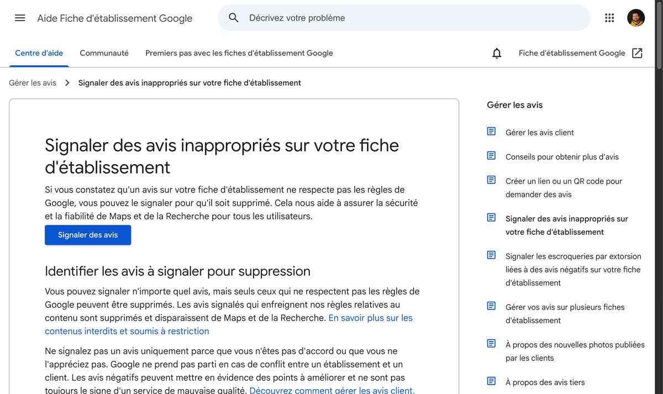Open Fiche d'établissement Google link in header
The width and height of the screenshot is (663, 394).
pos(572,53)
